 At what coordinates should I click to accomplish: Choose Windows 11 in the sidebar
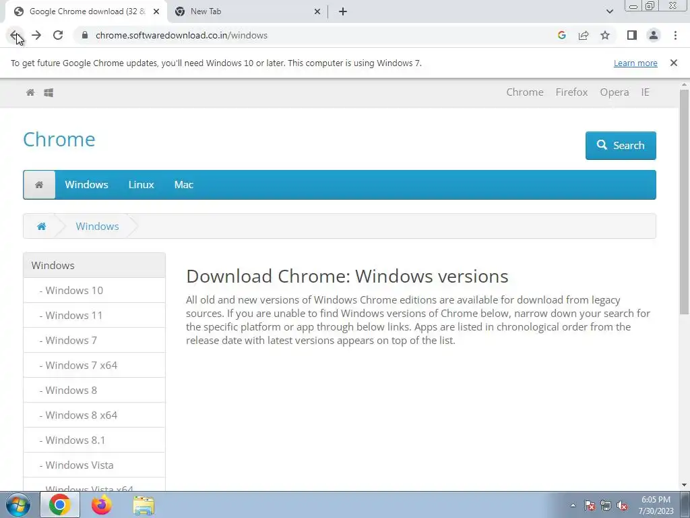(94, 316)
